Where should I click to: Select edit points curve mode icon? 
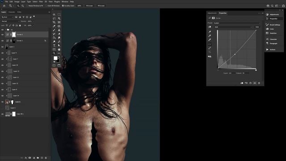click(210, 44)
